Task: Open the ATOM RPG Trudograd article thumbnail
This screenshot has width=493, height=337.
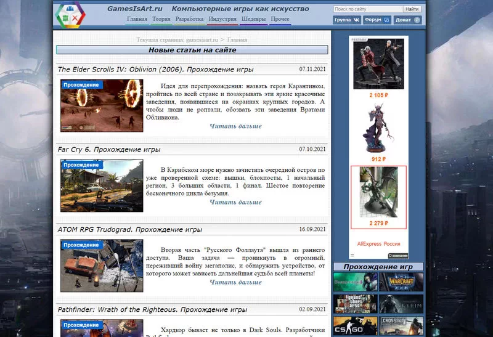Action: pyautogui.click(x=102, y=266)
